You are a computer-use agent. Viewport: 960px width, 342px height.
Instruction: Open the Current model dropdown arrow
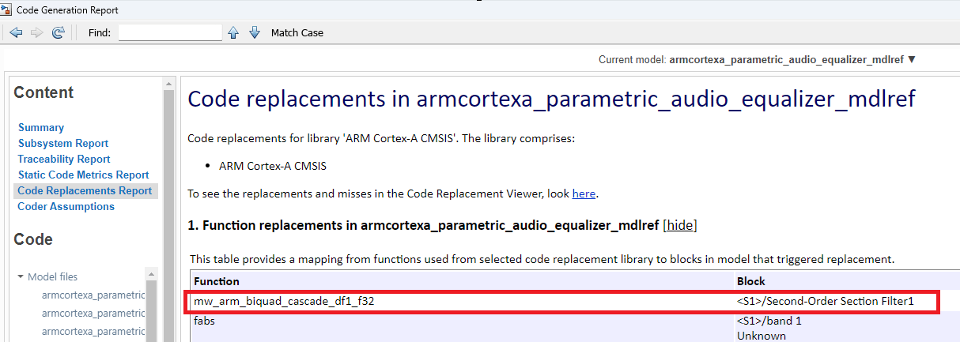click(912, 59)
